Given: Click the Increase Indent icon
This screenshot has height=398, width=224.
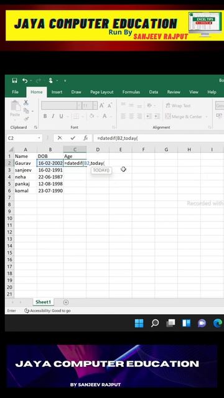Looking at the screenshot, I should click(157, 116).
